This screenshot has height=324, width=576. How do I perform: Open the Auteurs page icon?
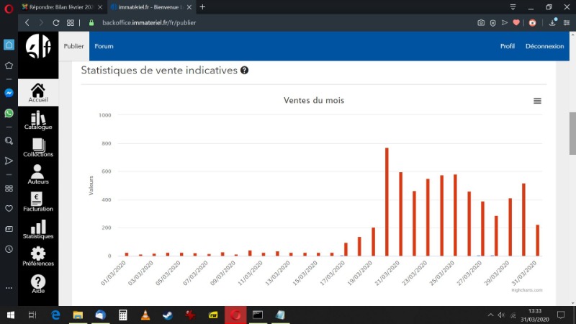[38, 175]
